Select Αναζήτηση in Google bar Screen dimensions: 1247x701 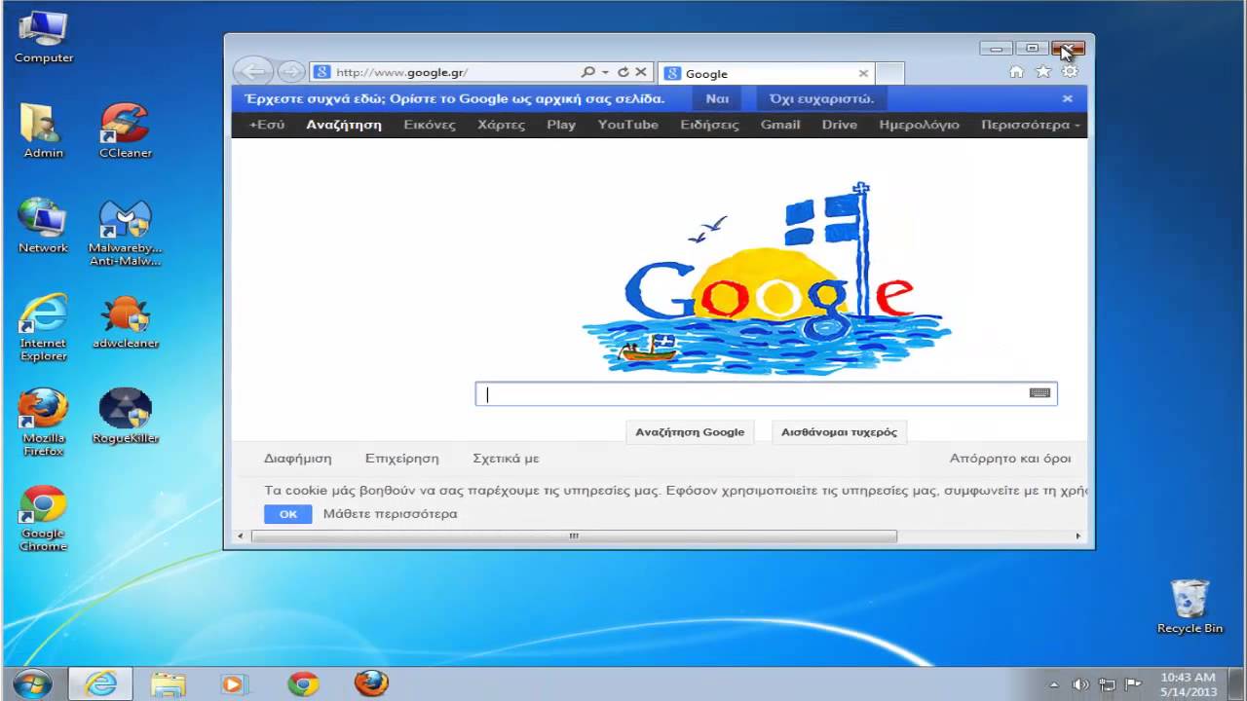(344, 125)
